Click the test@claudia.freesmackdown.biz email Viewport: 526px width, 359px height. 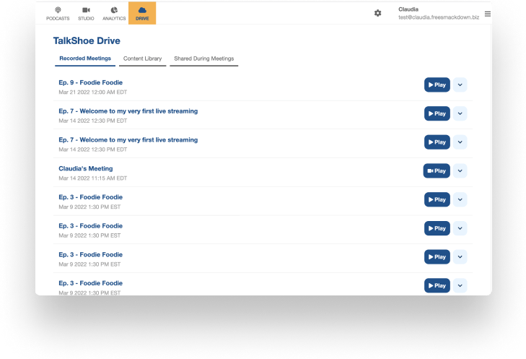(x=439, y=17)
